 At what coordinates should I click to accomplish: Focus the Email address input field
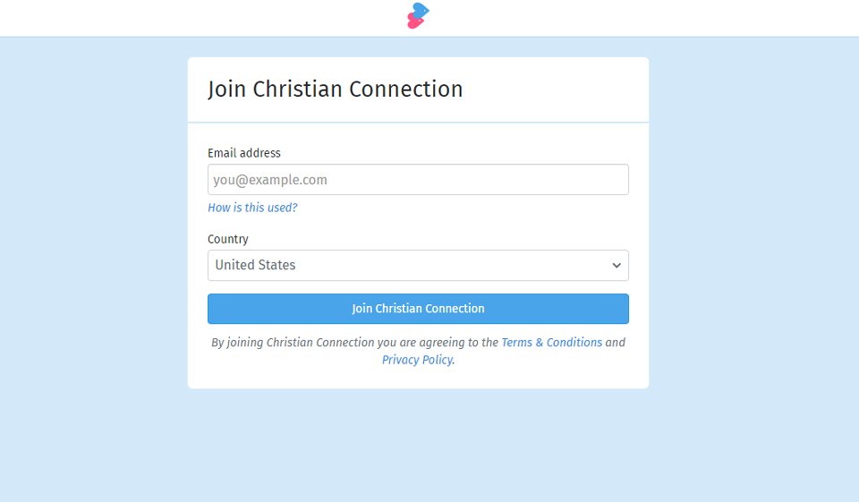pyautogui.click(x=418, y=180)
